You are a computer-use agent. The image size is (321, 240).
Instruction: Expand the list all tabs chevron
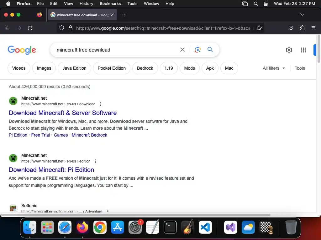302,15
